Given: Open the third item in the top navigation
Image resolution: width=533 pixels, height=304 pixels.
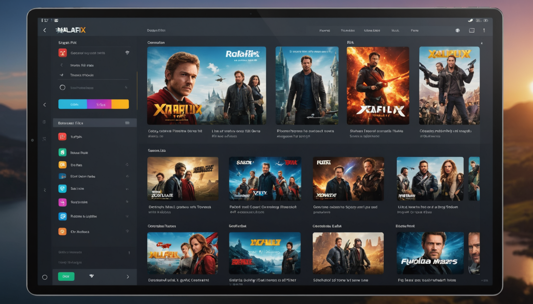Looking at the screenshot, I should point(372,31).
